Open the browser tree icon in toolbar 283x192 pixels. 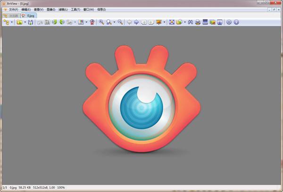pyautogui.click(x=6, y=22)
